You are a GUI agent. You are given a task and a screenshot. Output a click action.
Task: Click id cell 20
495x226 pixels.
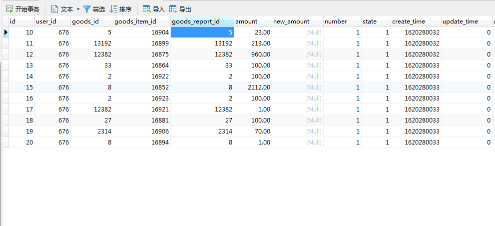[x=22, y=142]
